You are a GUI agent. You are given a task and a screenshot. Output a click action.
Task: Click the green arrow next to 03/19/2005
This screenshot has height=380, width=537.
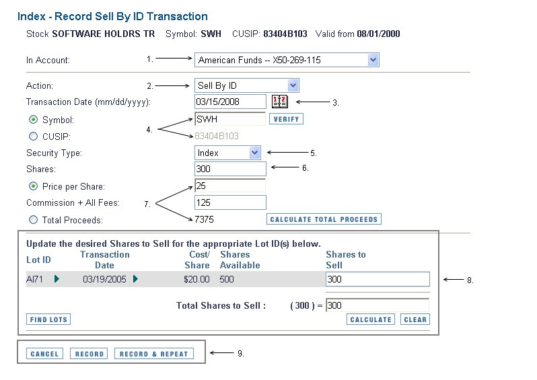(x=136, y=279)
